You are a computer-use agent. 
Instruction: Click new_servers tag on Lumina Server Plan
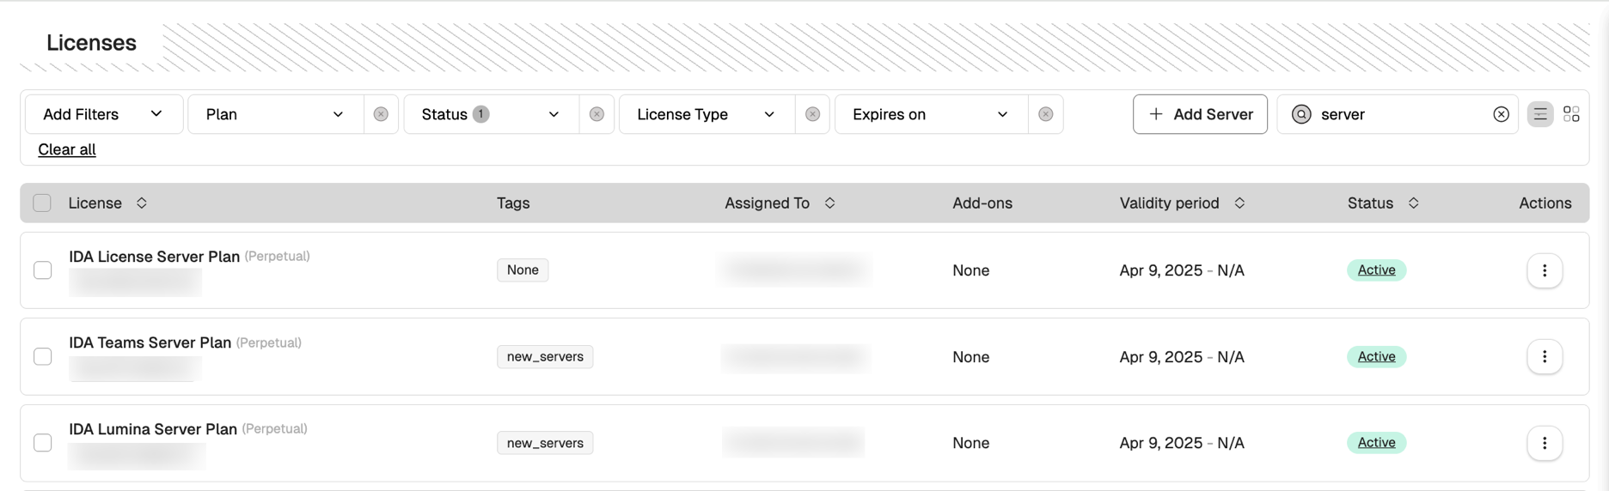pyautogui.click(x=545, y=443)
